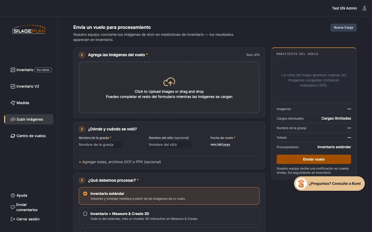This screenshot has width=372, height=232.
Task: Submit with the Enviar vuelo button
Action: click(x=314, y=159)
